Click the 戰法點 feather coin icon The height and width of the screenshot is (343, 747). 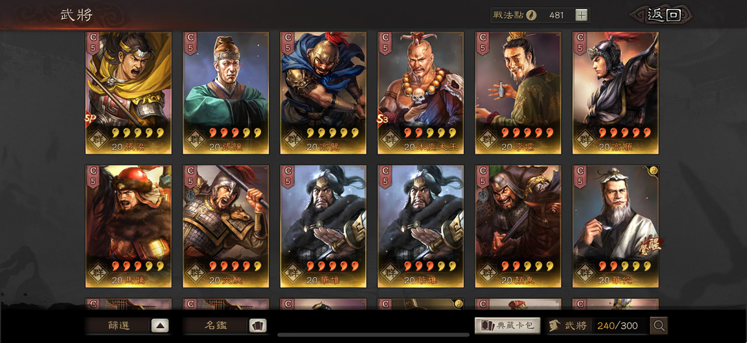click(531, 15)
